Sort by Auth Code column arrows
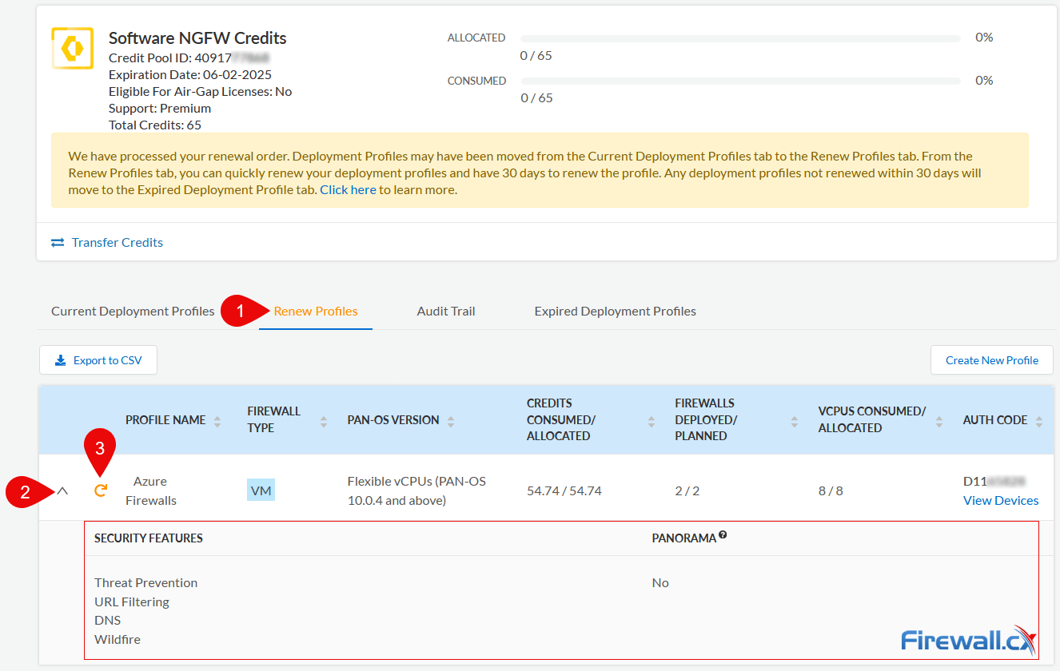The width and height of the screenshot is (1060, 671). coord(1039,421)
